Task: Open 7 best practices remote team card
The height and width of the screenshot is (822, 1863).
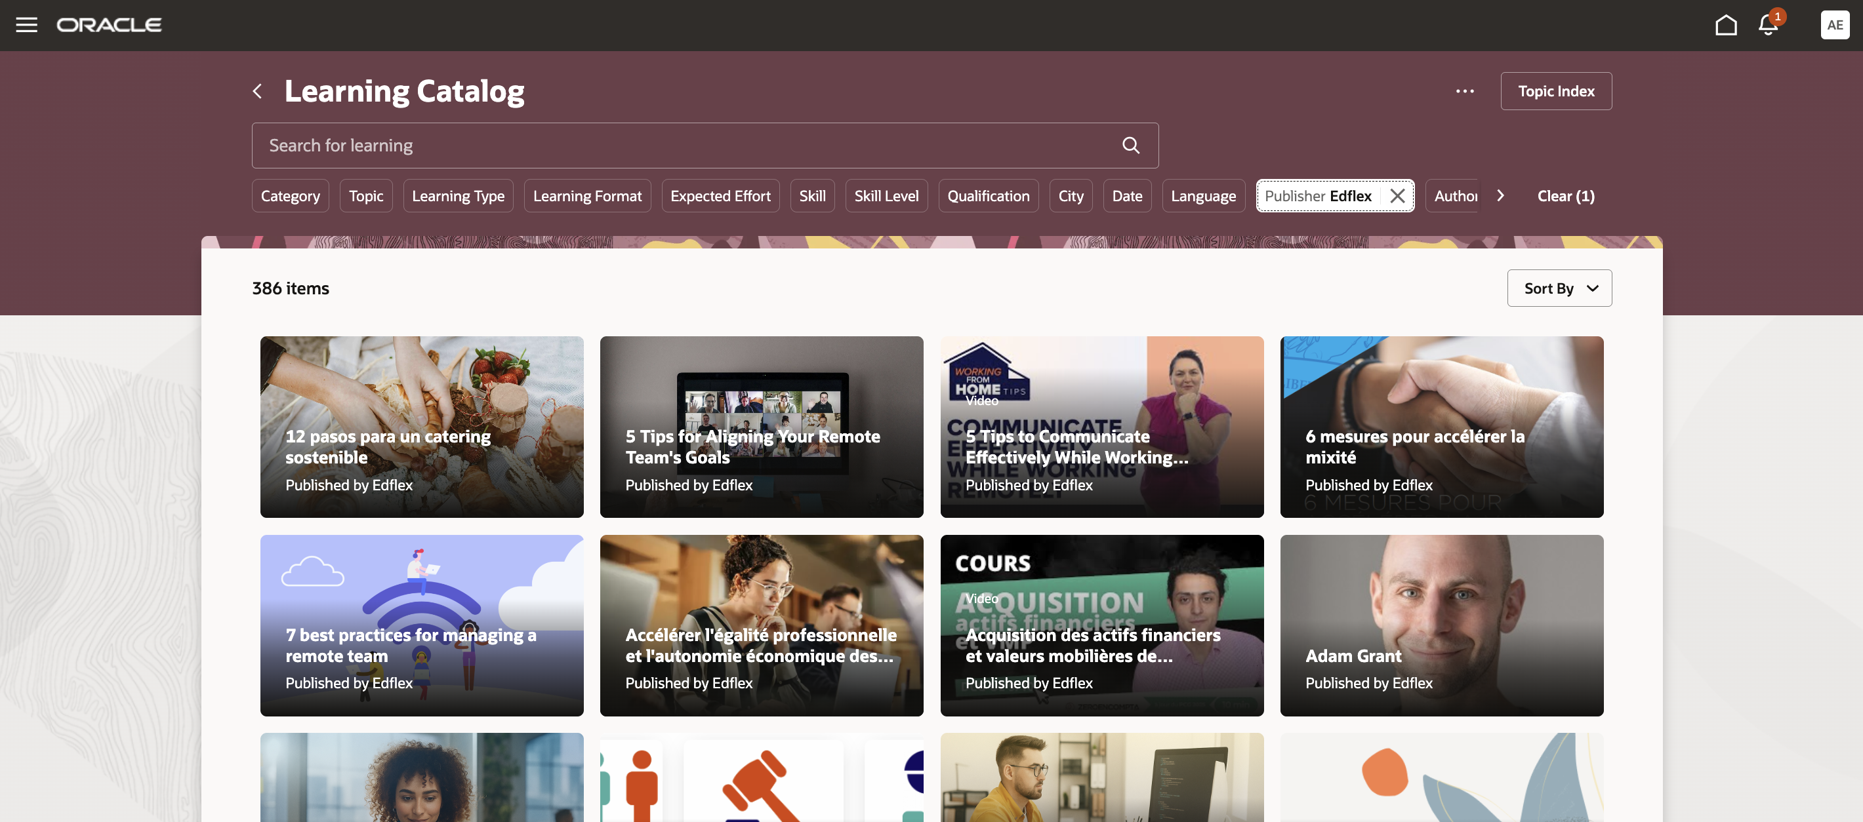Action: coord(422,625)
